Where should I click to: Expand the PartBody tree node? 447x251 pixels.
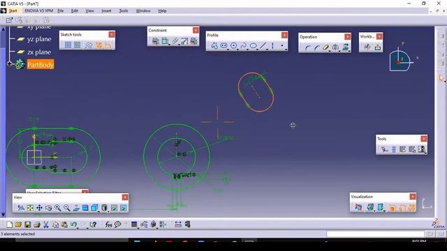point(9,64)
